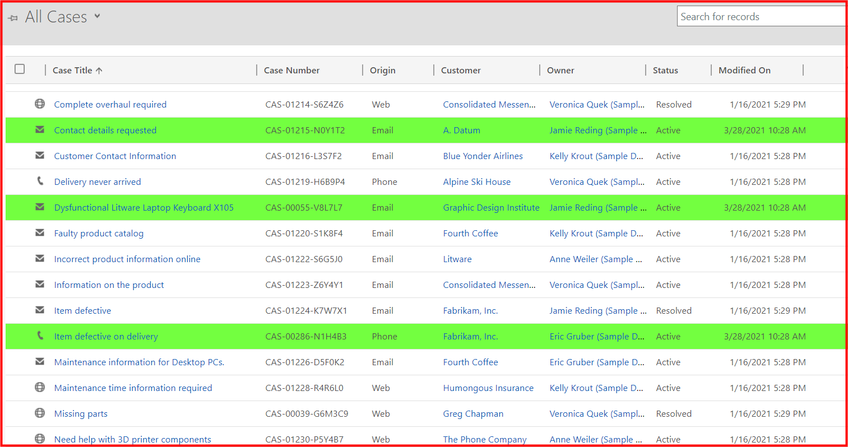Viewport: 848px width, 447px height.
Task: Open Maintenance information for Desktop PCs case
Action: point(139,362)
